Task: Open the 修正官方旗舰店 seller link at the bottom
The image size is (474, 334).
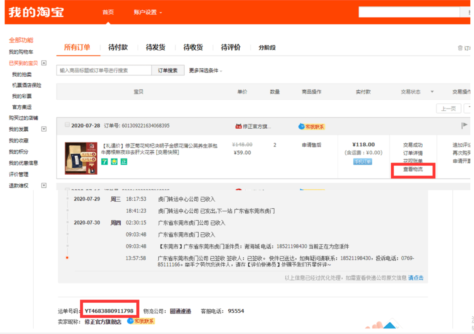Action: click(103, 321)
